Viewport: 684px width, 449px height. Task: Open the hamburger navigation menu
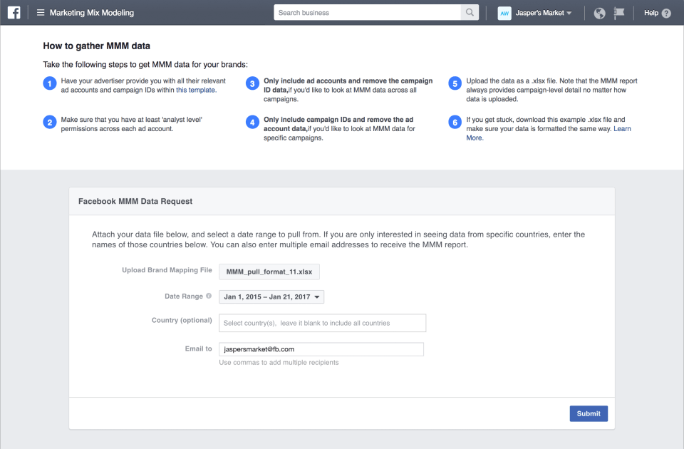pyautogui.click(x=41, y=13)
